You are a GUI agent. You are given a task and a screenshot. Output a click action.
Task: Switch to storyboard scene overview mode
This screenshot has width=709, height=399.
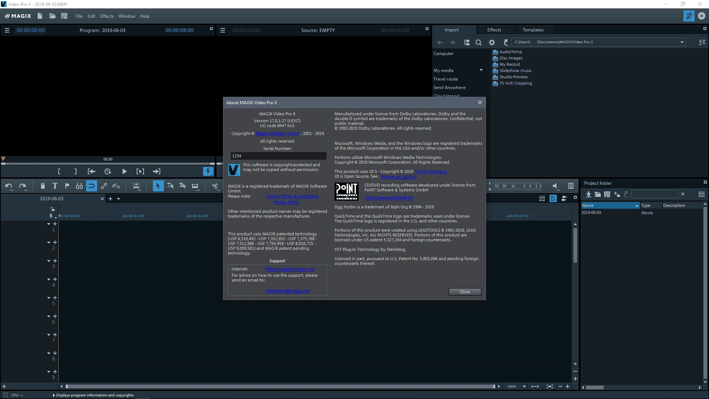[542, 199]
